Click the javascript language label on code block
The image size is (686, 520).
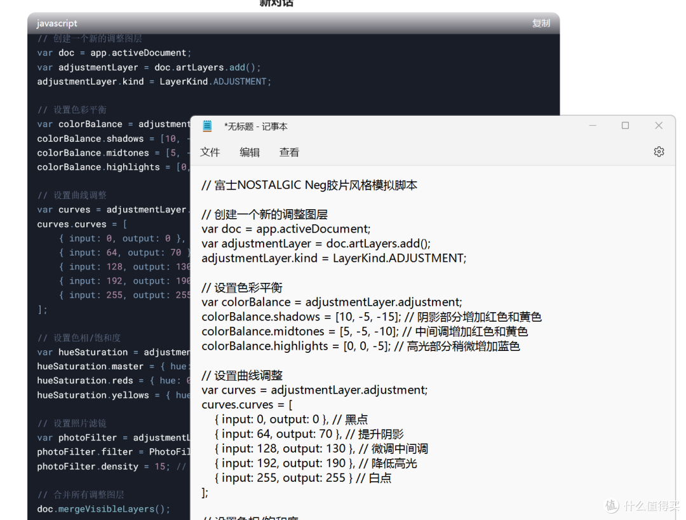tap(57, 23)
